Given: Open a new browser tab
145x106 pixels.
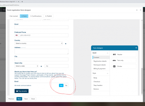Looking at the screenshot, I should click(22, 2).
